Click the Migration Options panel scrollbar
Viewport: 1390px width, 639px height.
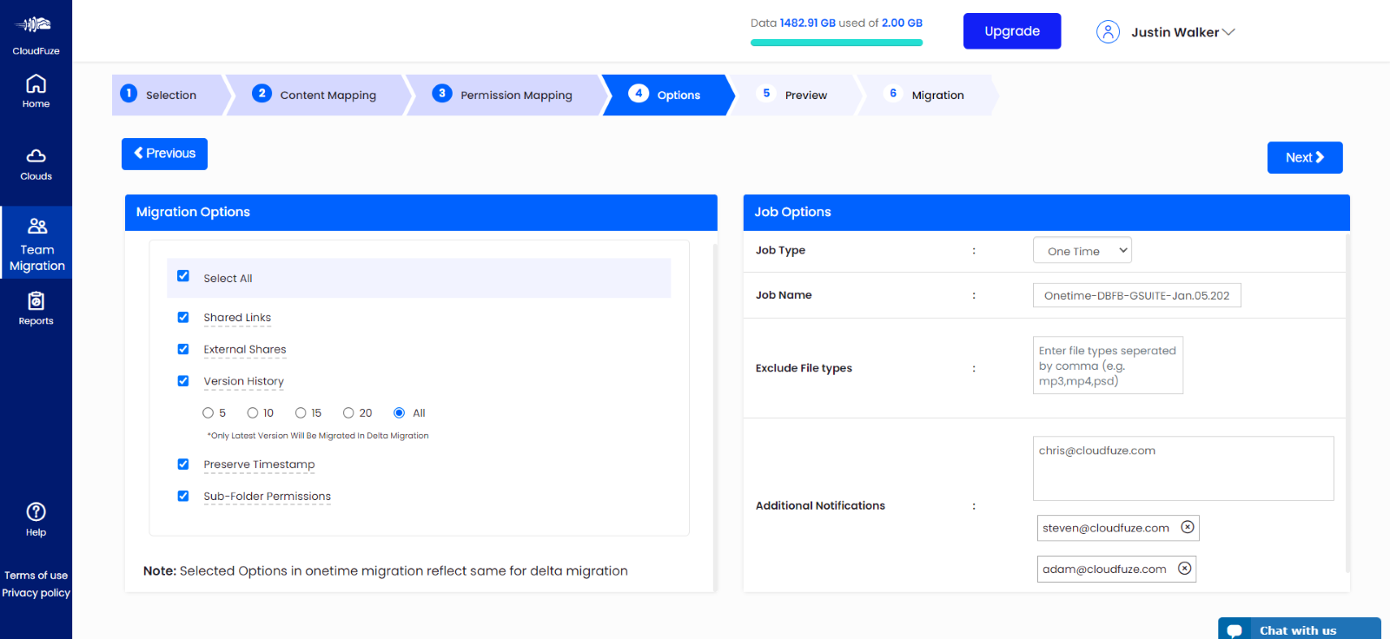coord(715,417)
